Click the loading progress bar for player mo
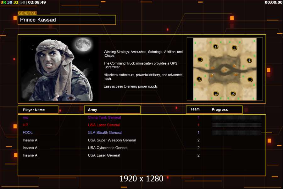This screenshot has width=283, height=189. 237,117
